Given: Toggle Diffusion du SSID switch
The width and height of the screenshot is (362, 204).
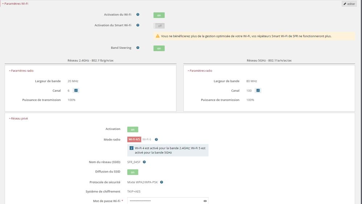Looking at the screenshot, I should (x=133, y=172).
